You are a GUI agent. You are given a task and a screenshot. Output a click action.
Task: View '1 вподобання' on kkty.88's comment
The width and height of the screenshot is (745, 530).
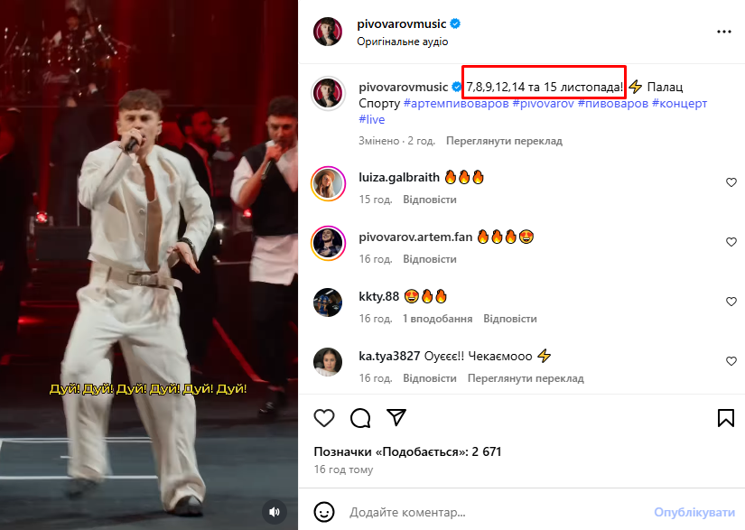coord(437,319)
